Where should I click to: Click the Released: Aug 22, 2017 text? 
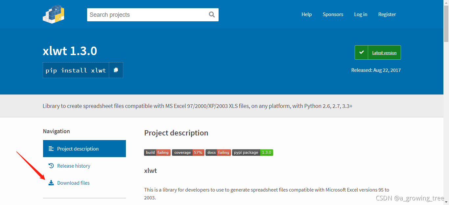376,70
